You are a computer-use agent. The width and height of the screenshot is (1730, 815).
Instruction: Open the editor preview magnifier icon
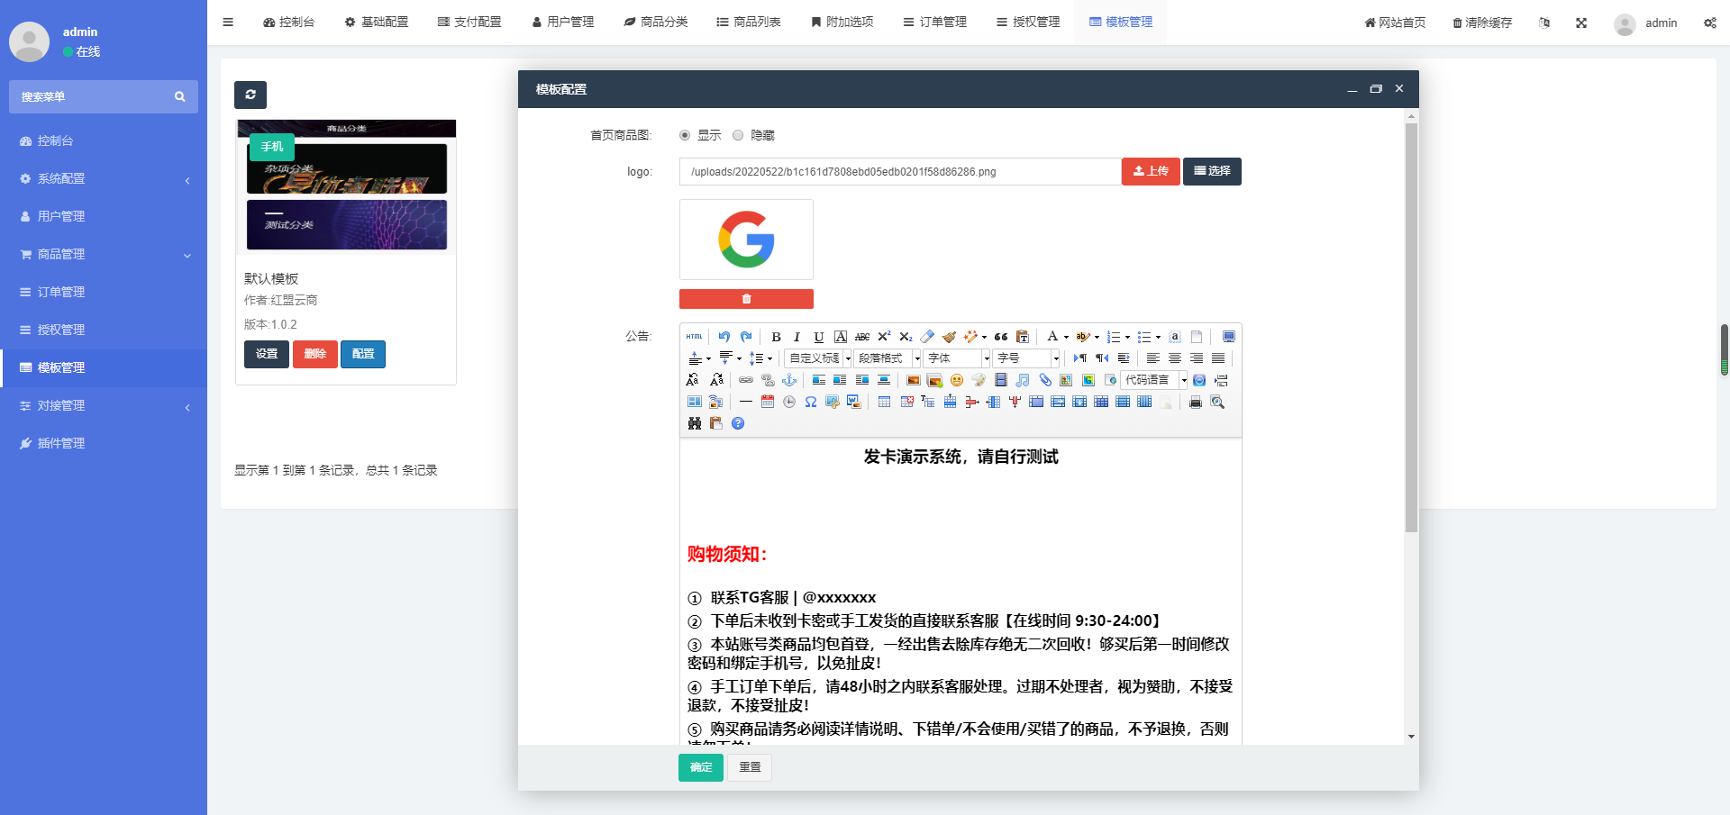pos(1217,402)
